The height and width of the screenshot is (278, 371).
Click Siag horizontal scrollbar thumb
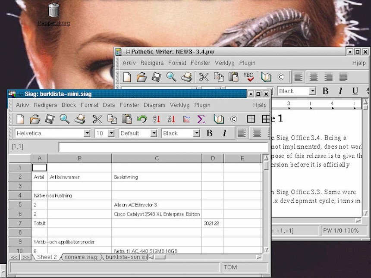tap(160, 257)
